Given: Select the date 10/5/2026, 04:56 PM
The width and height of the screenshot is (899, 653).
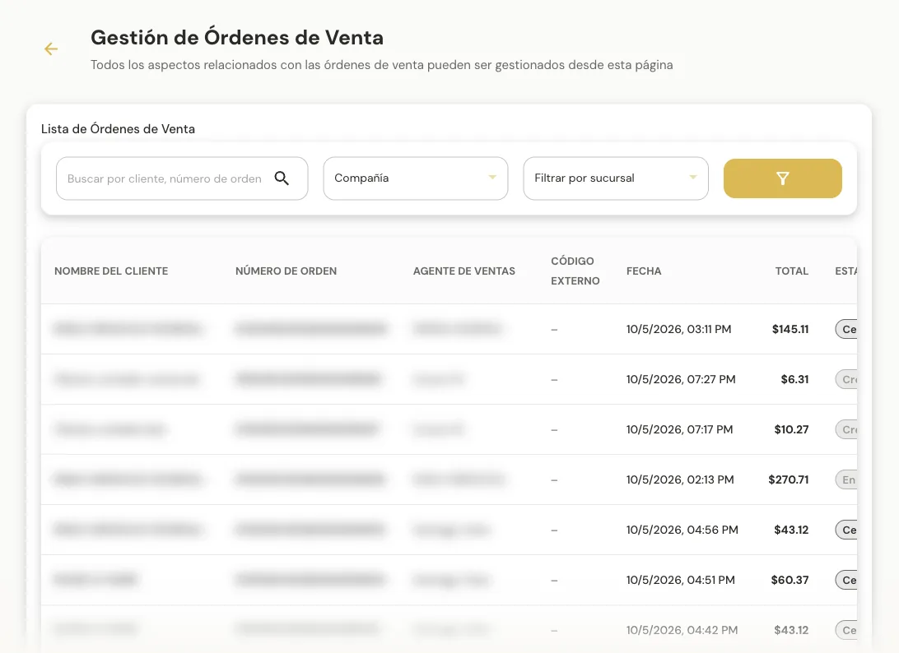Looking at the screenshot, I should coord(682,530).
